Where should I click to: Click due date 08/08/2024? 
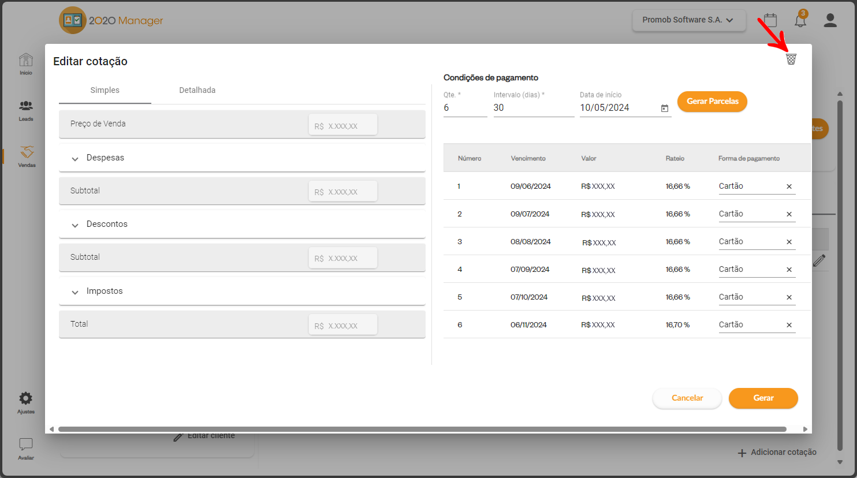point(531,242)
